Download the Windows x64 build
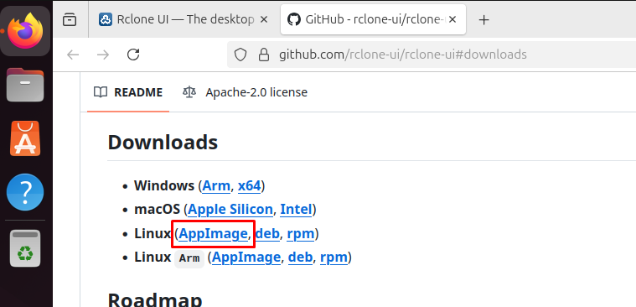This screenshot has width=636, height=307. 249,186
